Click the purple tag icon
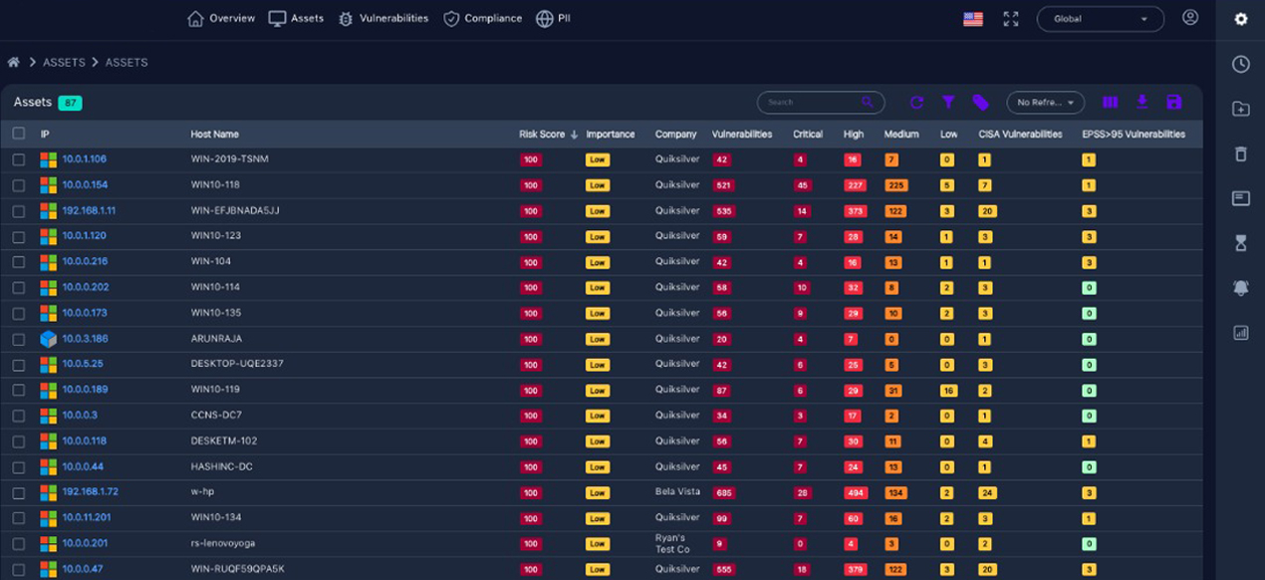 [x=980, y=103]
